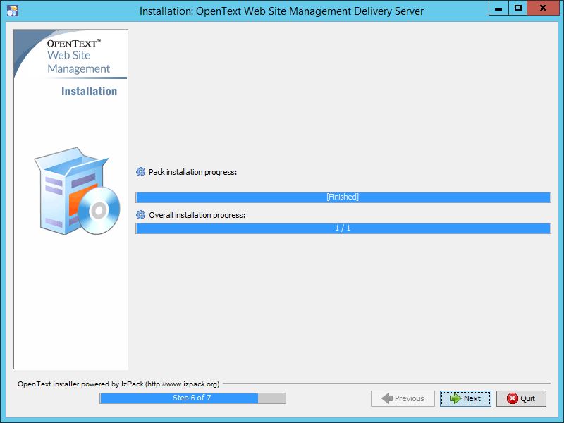The image size is (564, 423).
Task: Click the IzPack powered-by footer text
Action: pyautogui.click(x=118, y=384)
